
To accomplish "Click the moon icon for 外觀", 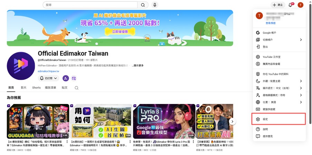I will click(x=258, y=81).
